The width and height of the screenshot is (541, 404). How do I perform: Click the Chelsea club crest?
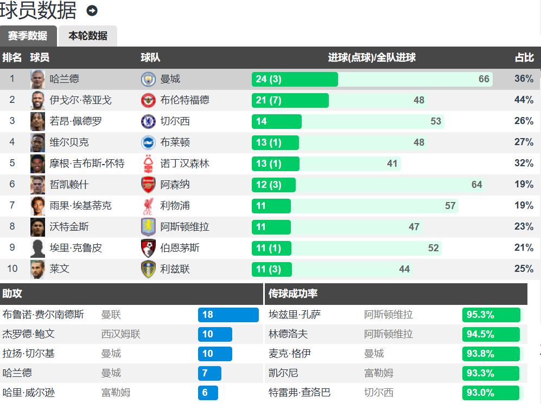148,121
